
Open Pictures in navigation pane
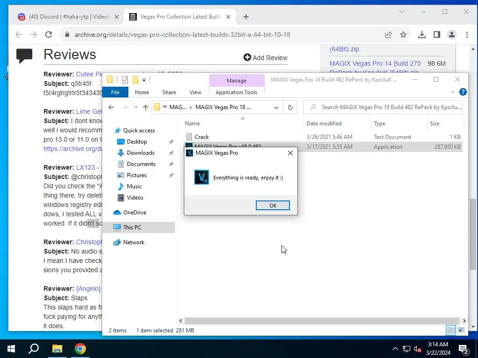(x=137, y=175)
